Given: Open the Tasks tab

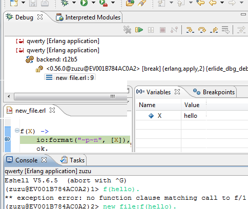Looking at the screenshot, I should tap(73, 160).
